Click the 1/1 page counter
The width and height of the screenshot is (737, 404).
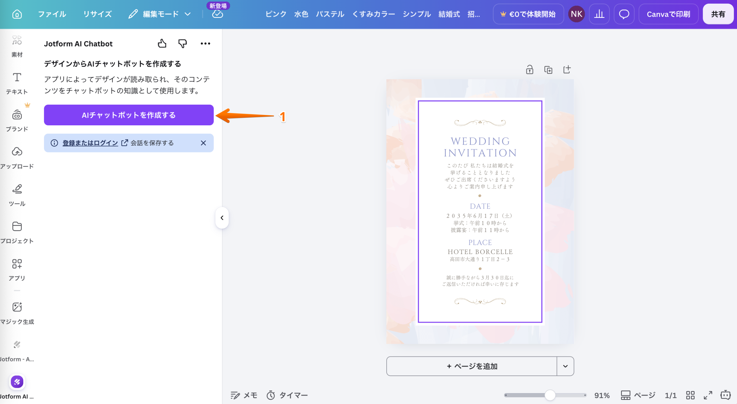[x=670, y=395]
